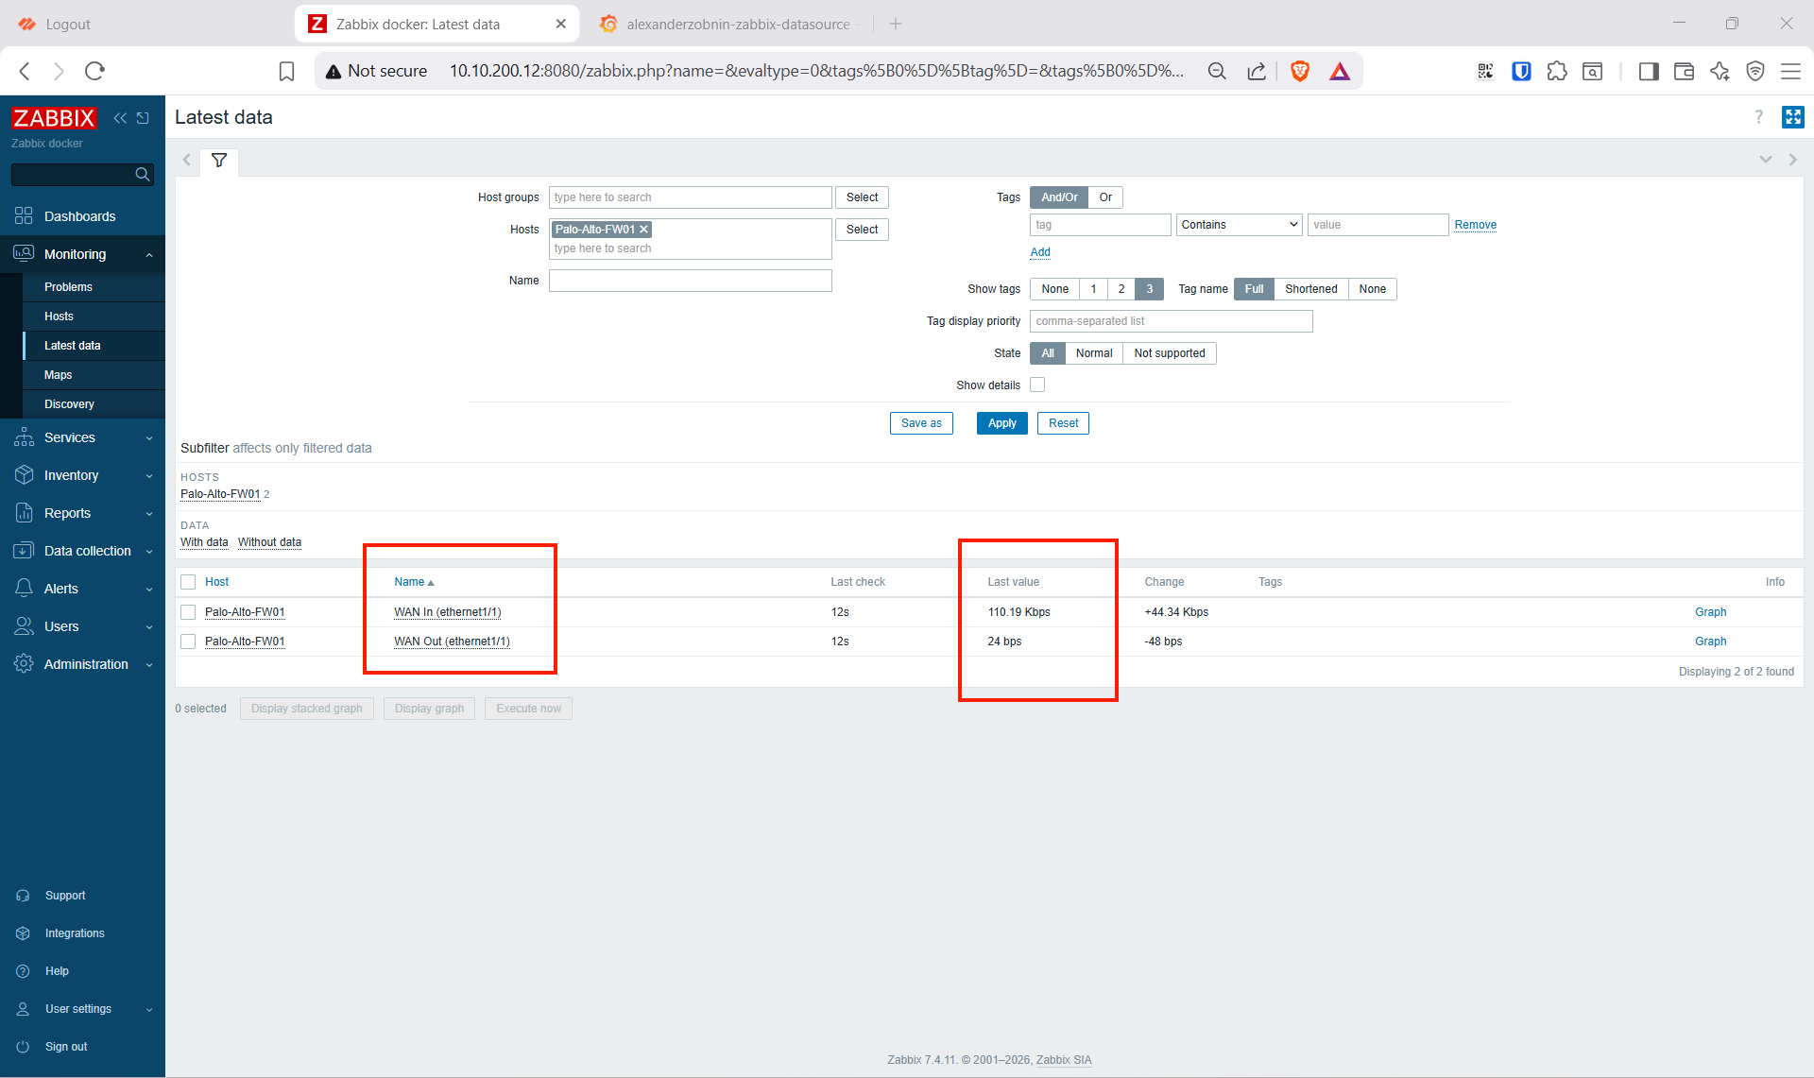The image size is (1814, 1078).
Task: Bookmark this page
Action: tap(287, 71)
